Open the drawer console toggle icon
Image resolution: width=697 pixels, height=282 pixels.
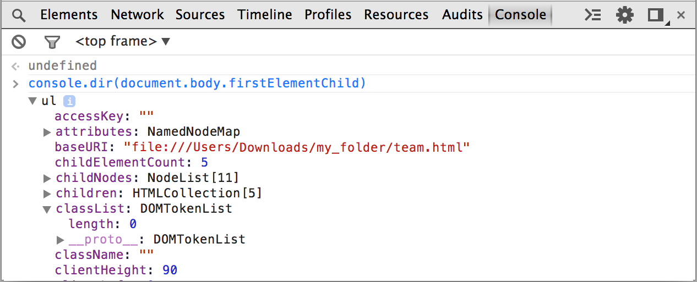coord(592,15)
